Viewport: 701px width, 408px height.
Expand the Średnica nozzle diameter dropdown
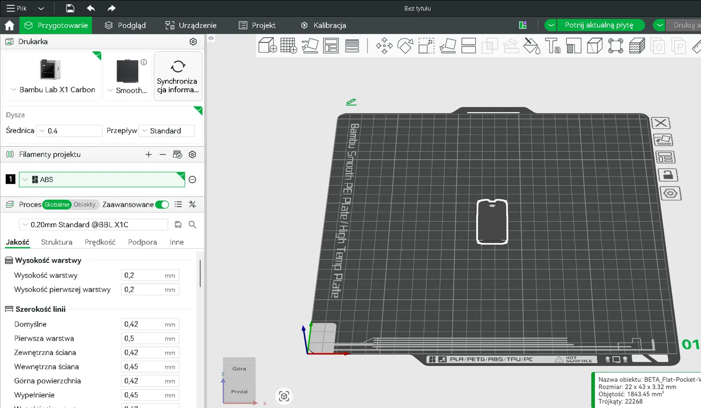(70, 131)
